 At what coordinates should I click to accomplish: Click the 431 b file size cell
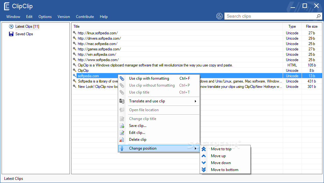coord(312,81)
